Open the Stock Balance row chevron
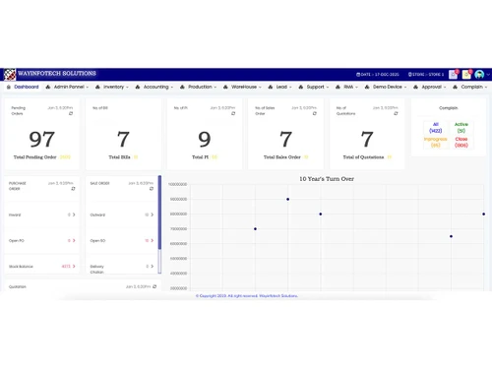492x369 pixels. (74, 266)
